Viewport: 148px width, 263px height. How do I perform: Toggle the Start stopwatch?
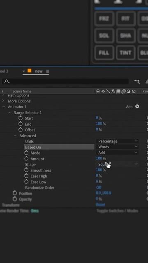click(x=21, y=118)
